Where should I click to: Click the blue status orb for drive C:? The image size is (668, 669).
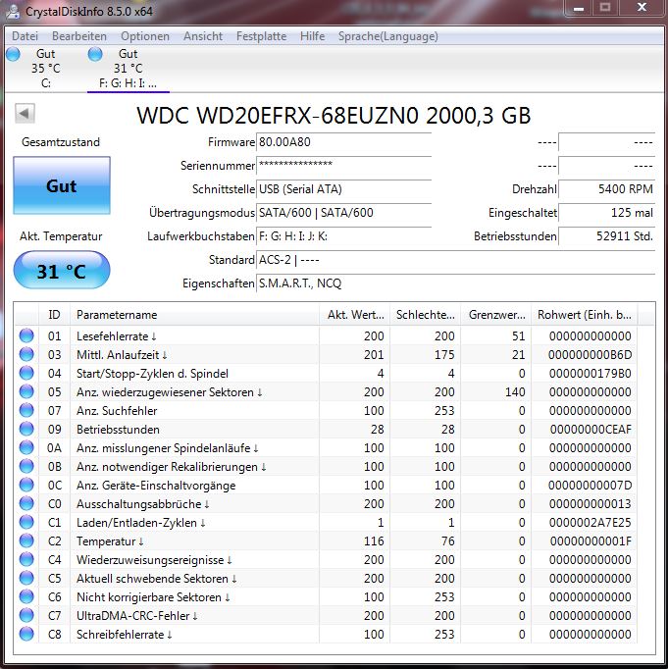coord(13,54)
